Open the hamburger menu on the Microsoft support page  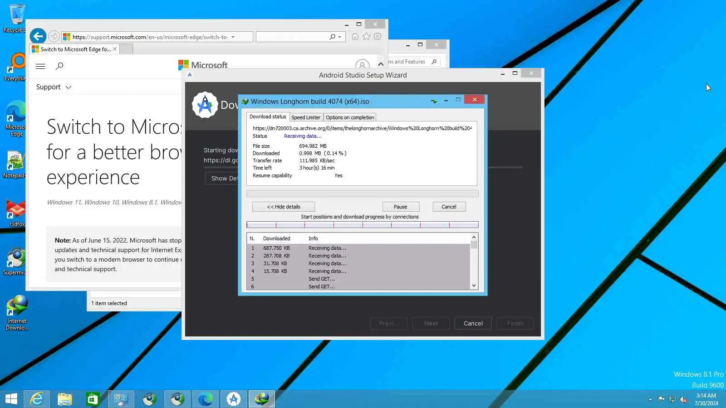click(x=40, y=66)
